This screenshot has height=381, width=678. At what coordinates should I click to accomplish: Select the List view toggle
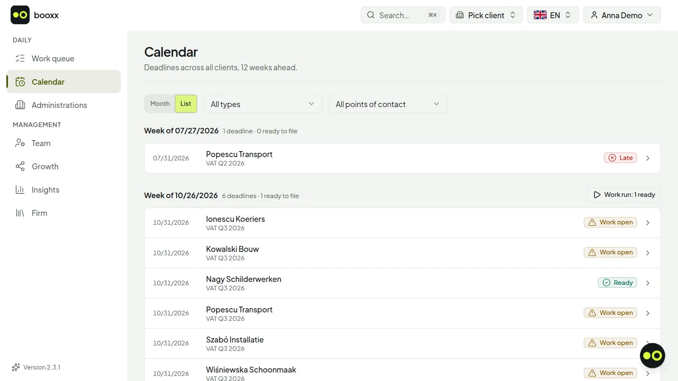point(186,104)
